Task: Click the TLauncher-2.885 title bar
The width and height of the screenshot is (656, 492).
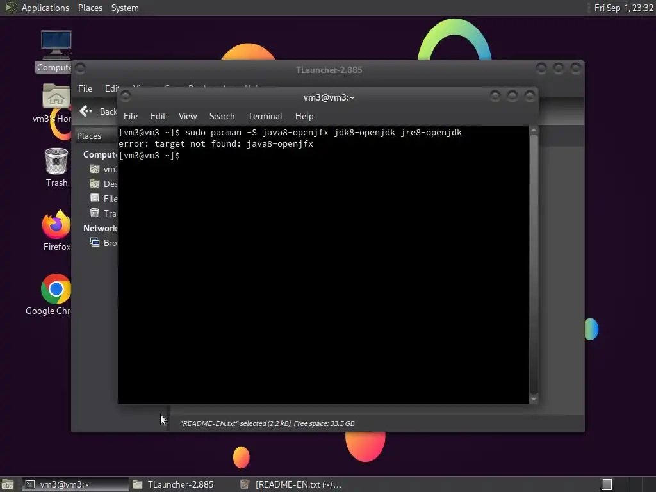Action: pyautogui.click(x=329, y=70)
